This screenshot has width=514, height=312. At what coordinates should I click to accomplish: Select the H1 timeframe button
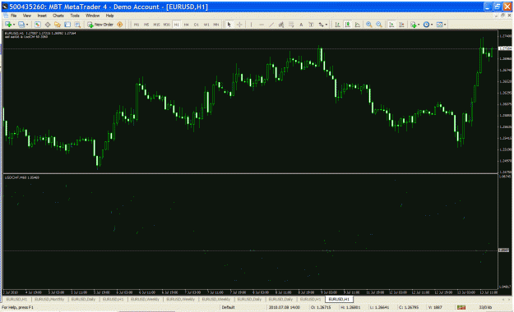pyautogui.click(x=176, y=25)
